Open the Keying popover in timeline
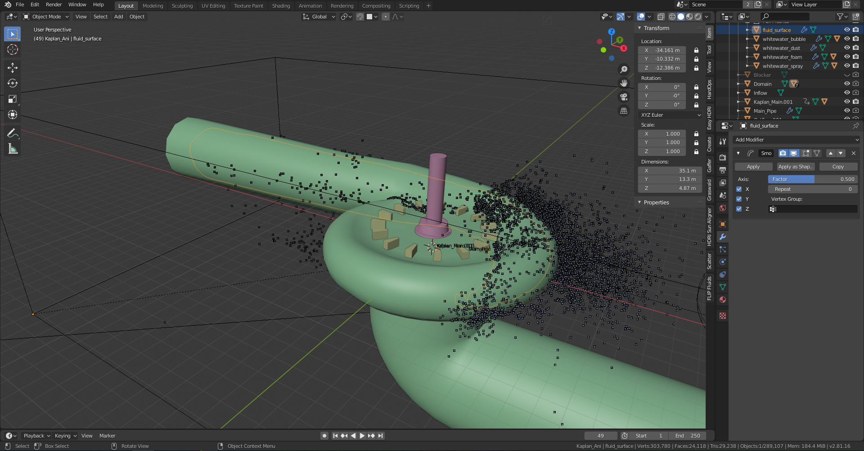Screen dimensions: 864x451 (65, 436)
